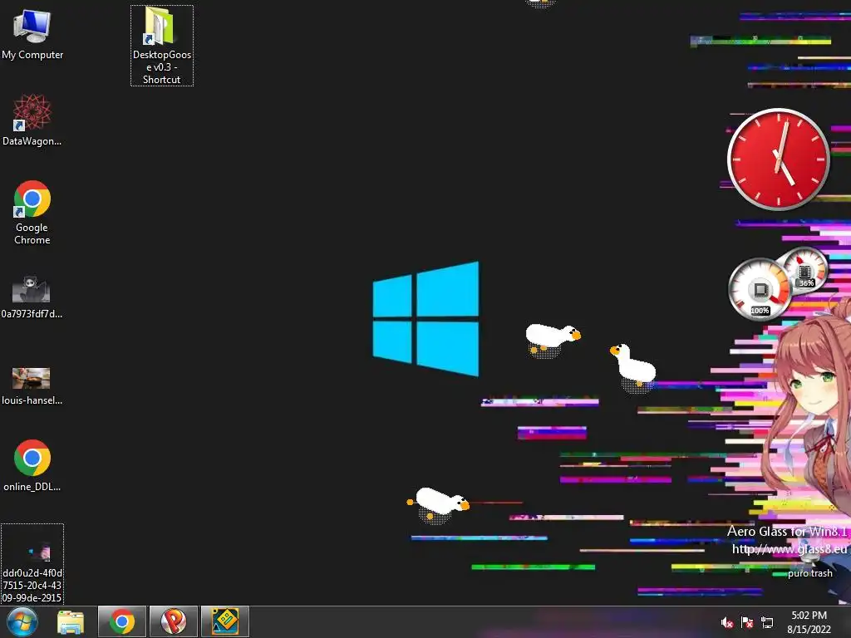Screen dimensions: 851x638
Task: Select the louis-hansel image file
Action: point(32,386)
